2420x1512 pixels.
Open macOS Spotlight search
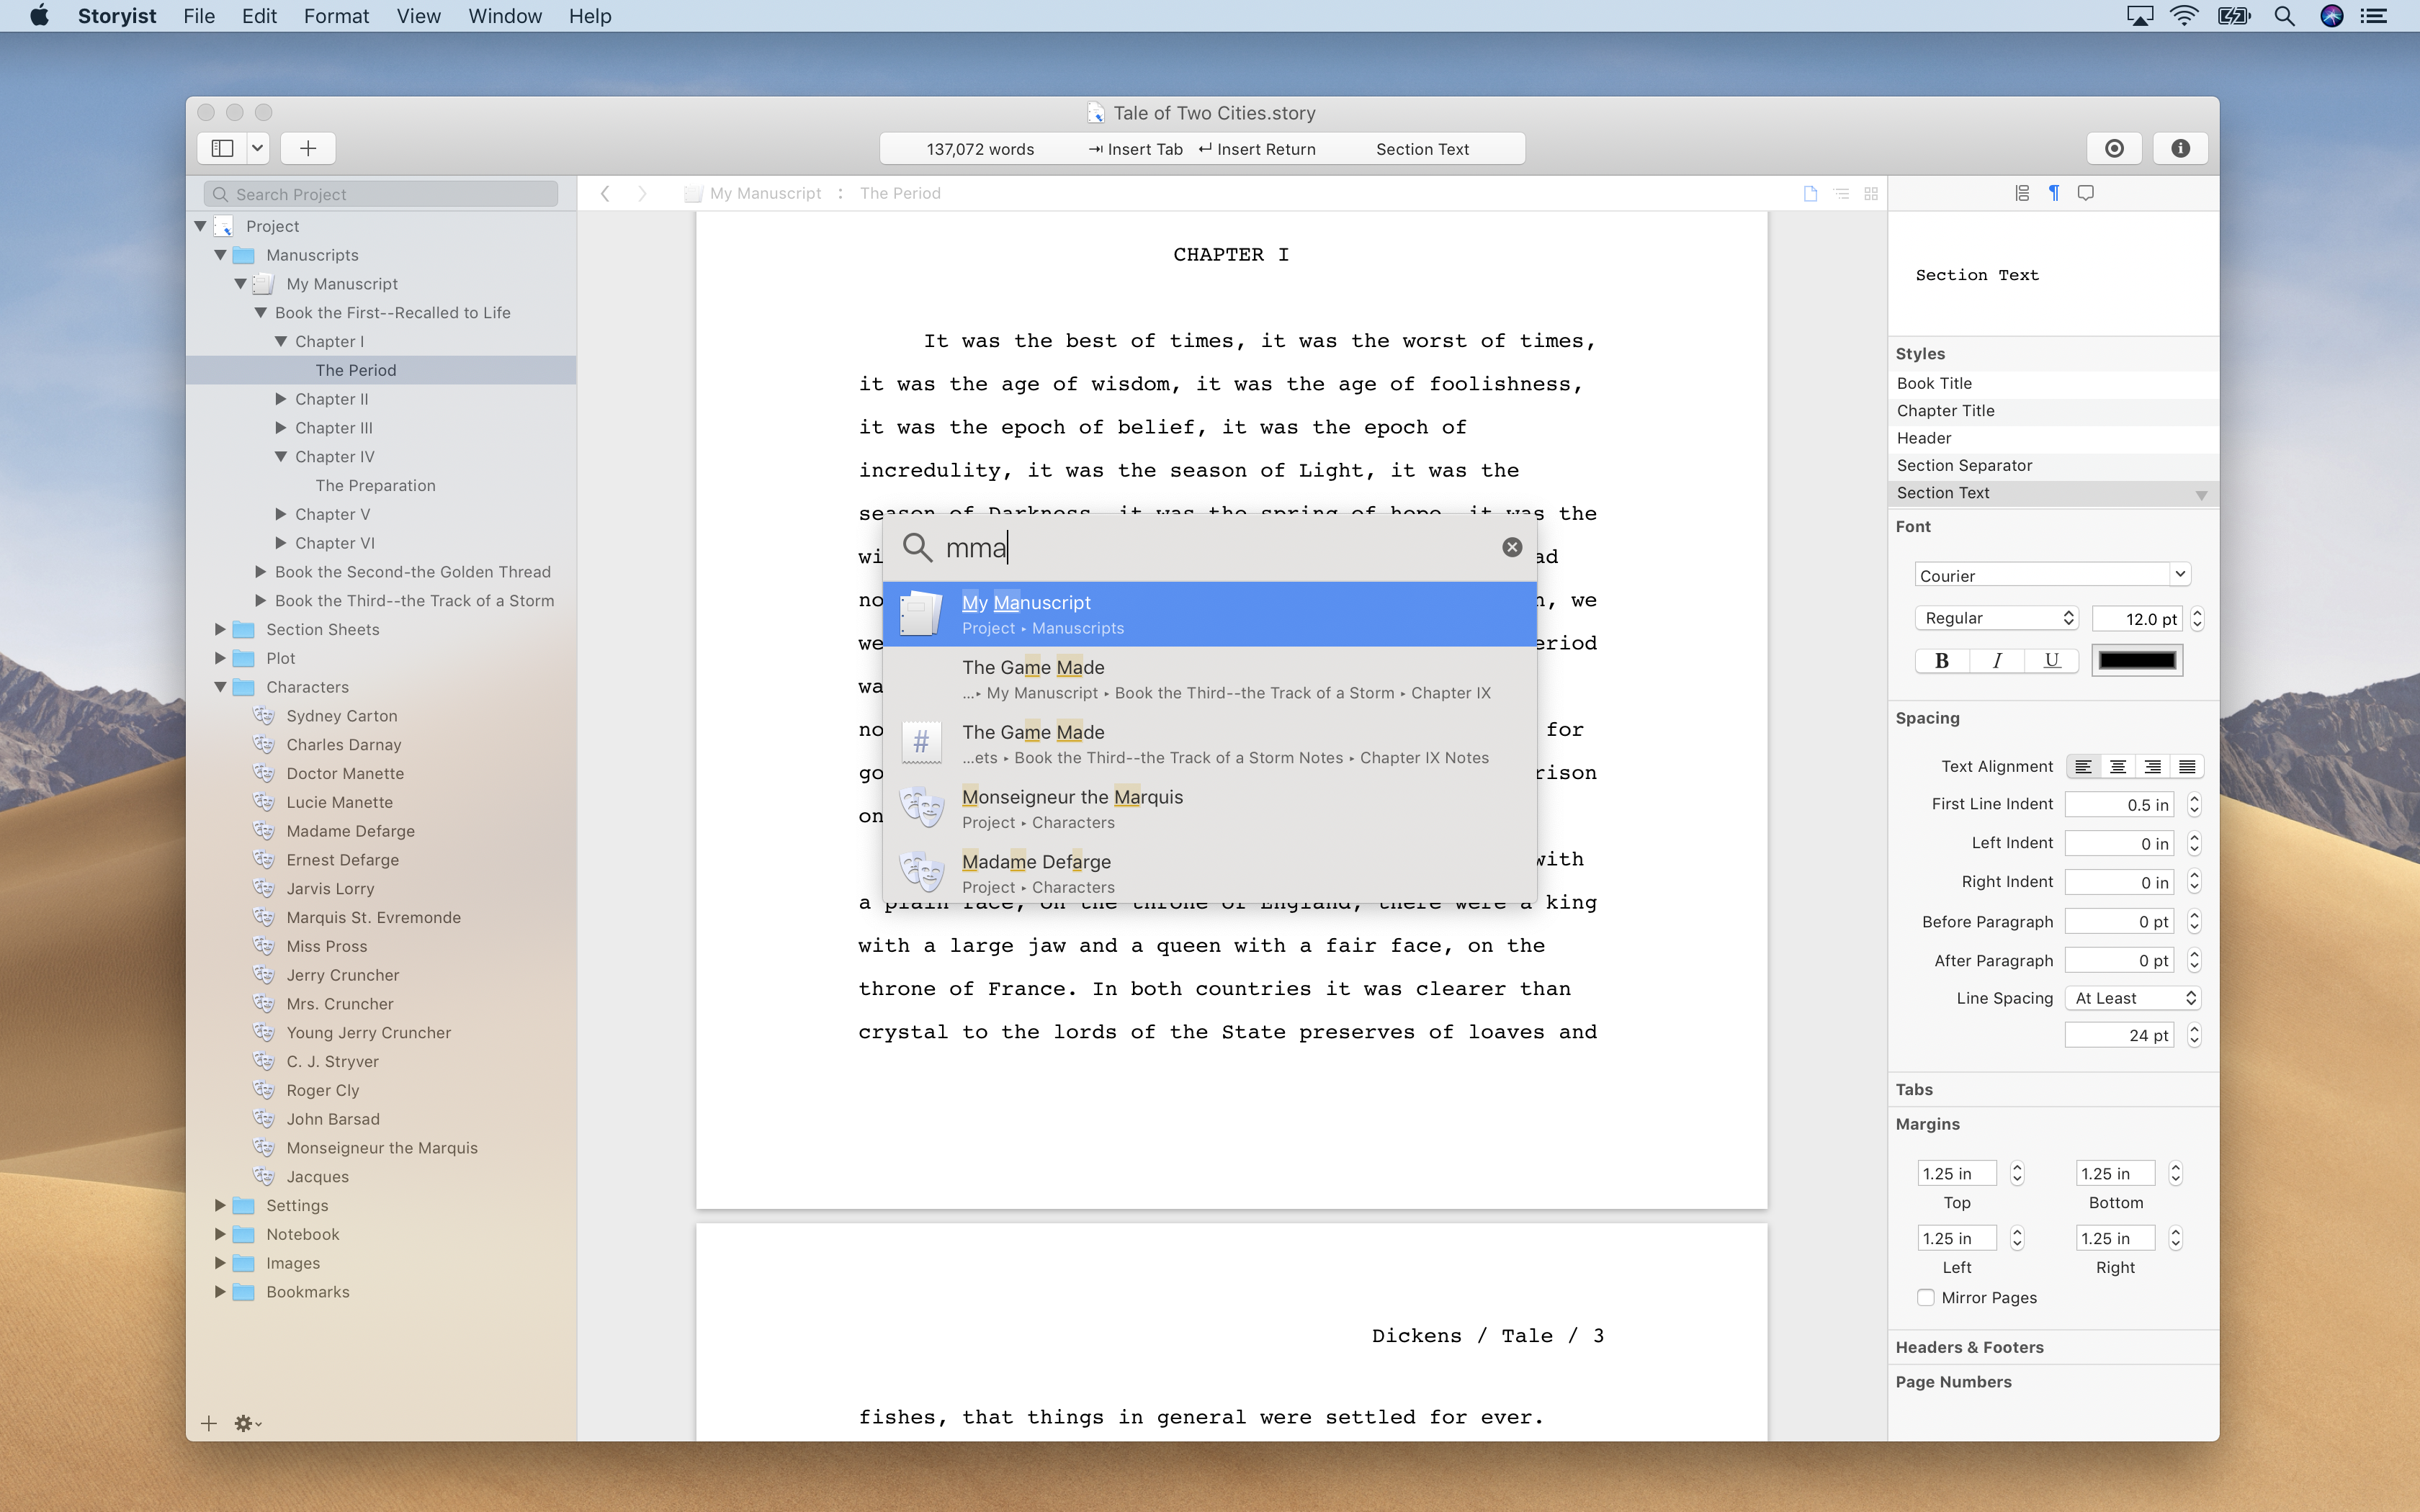pos(2284,16)
